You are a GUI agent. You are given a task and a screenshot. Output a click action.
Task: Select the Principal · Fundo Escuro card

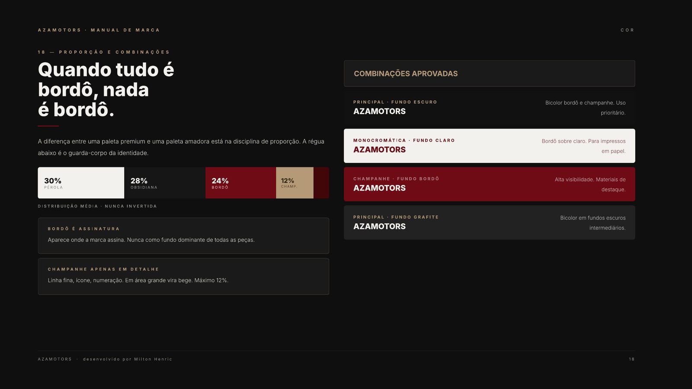pyautogui.click(x=490, y=107)
